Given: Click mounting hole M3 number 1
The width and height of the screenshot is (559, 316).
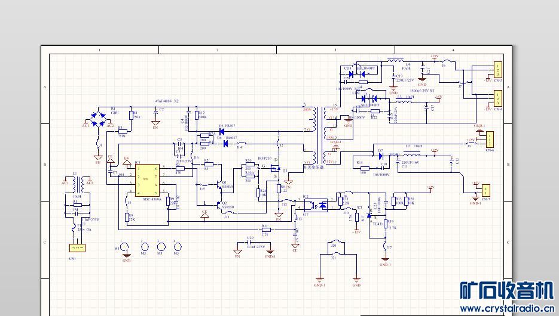Looking at the screenshot, I should tap(125, 247).
